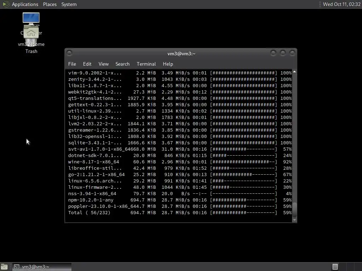Click the wine-8.17-1 package line
362x271 pixels.
click(180, 162)
